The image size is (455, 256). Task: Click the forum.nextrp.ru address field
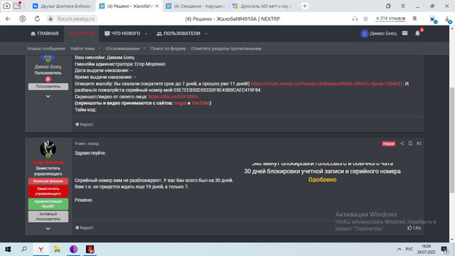[x=76, y=19]
